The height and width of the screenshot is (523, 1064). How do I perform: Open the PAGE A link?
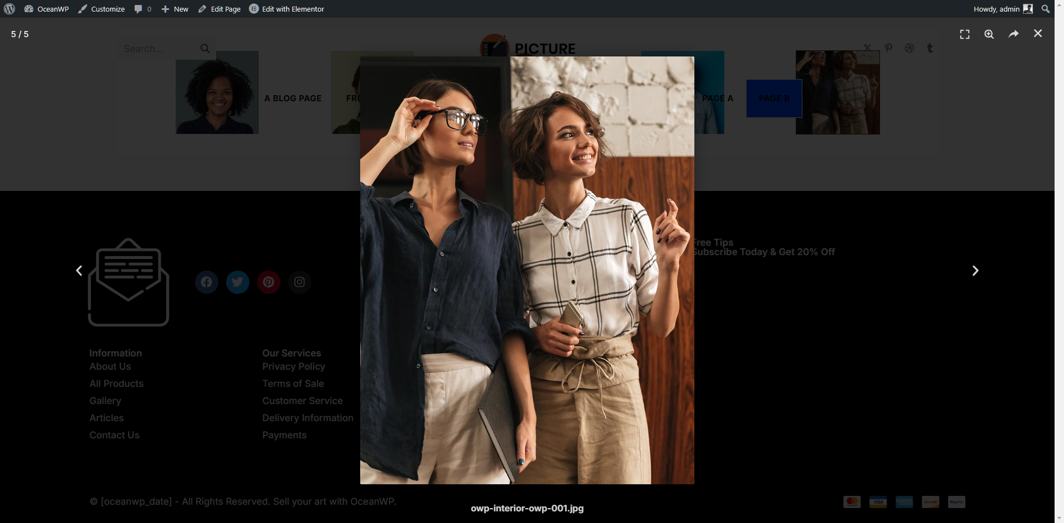point(718,98)
